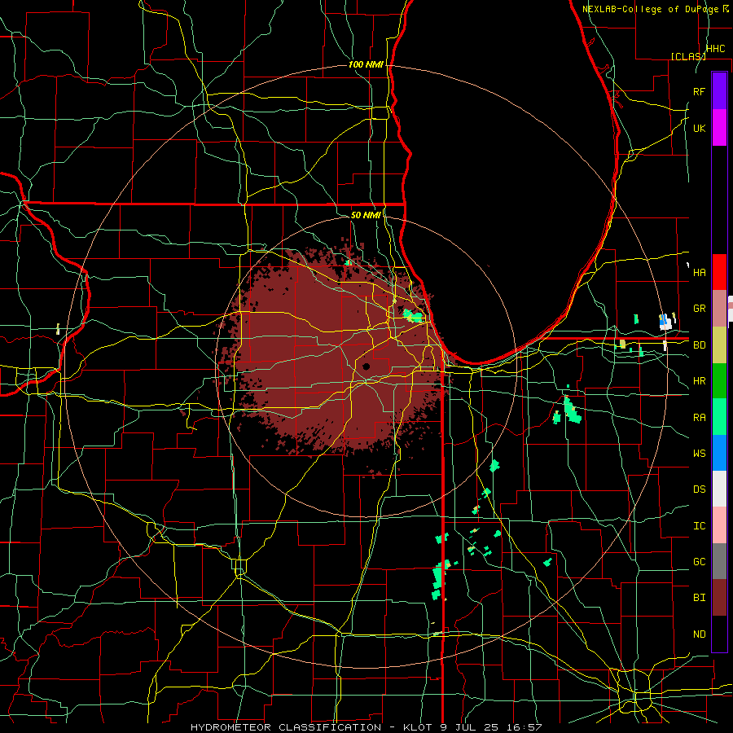Screen dimensions: 733x733
Task: Click the gray GC legend swatch
Action: coord(719,561)
